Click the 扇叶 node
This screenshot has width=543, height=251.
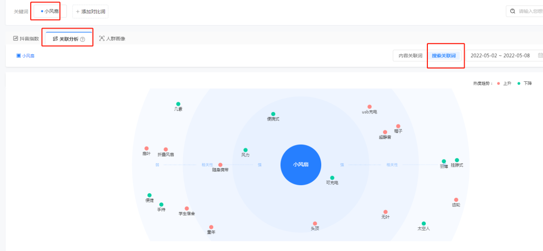pos(146,148)
